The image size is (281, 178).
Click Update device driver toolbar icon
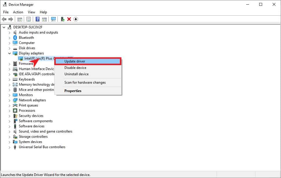tap(62, 19)
